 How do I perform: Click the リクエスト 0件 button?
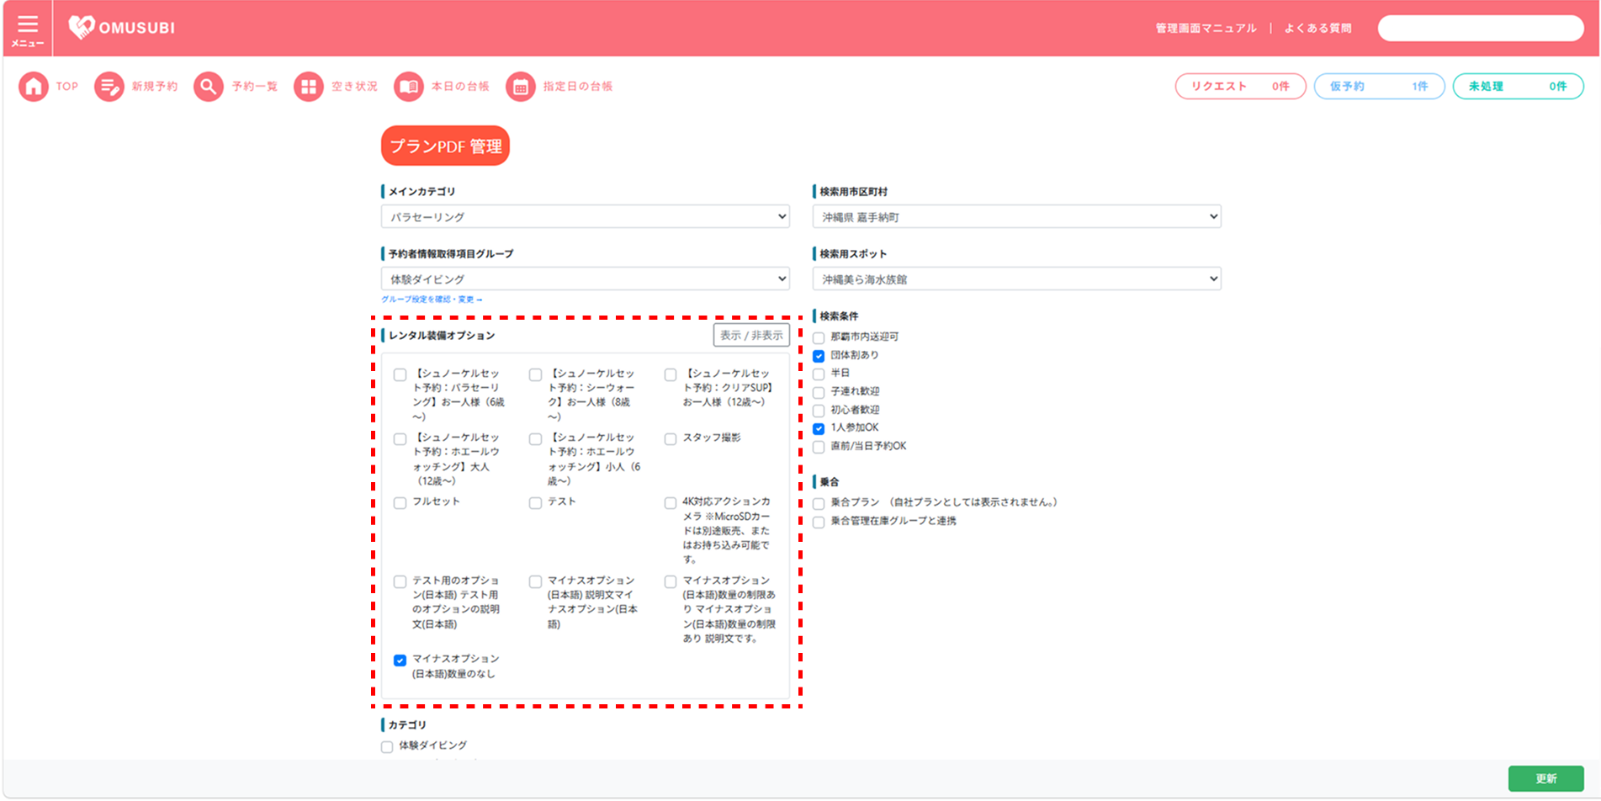[1240, 87]
